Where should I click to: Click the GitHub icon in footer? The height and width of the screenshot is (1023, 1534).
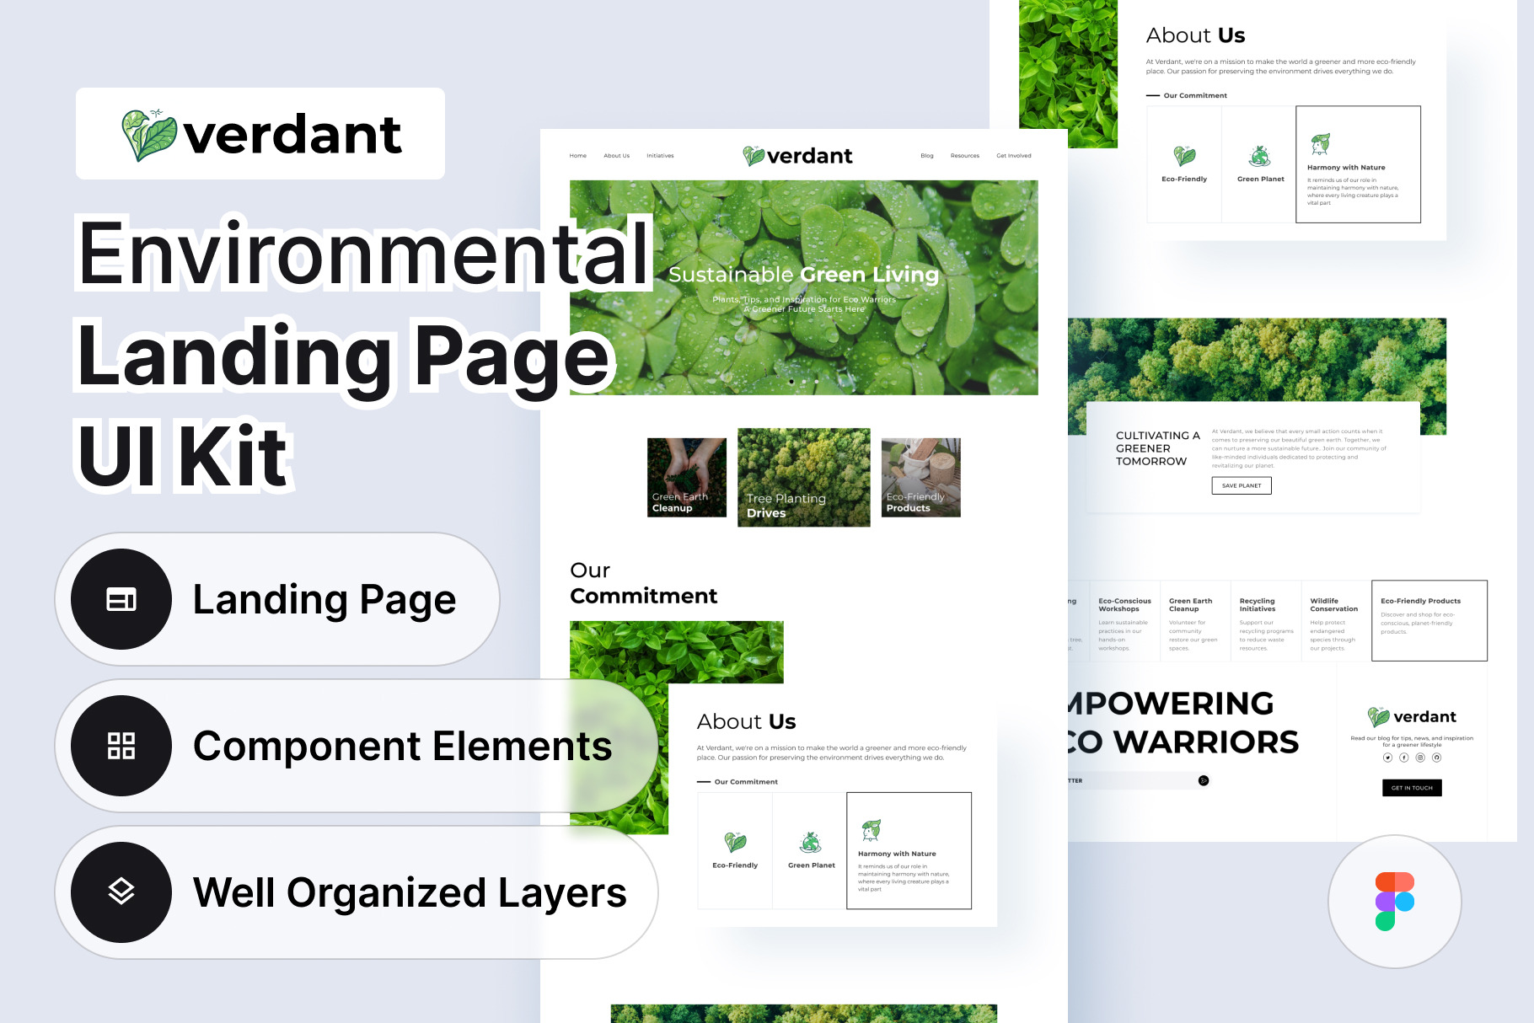pyautogui.click(x=1437, y=758)
